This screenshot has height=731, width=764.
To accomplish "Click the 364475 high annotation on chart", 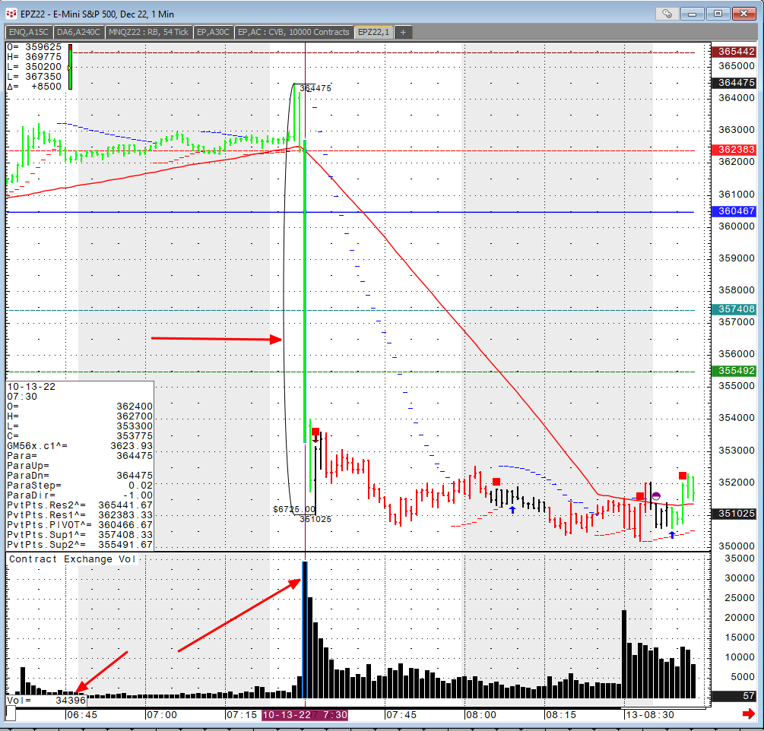I will (315, 88).
